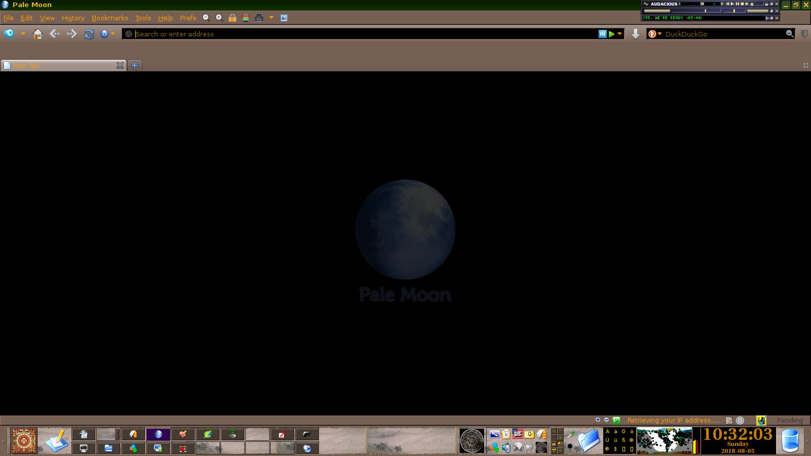Play track in Audacious
The width and height of the screenshot is (811, 456).
pos(732,4)
